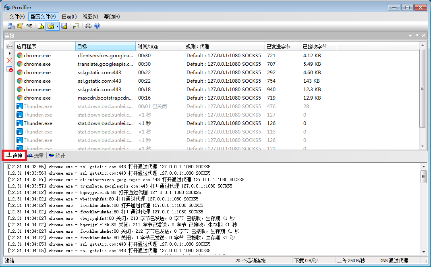Click the window-with-red-stop icon in the sidebar
The width and height of the screenshot is (431, 267).
10,69
